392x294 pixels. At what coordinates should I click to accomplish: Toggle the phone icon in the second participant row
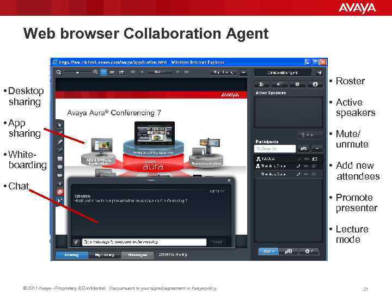click(298, 166)
